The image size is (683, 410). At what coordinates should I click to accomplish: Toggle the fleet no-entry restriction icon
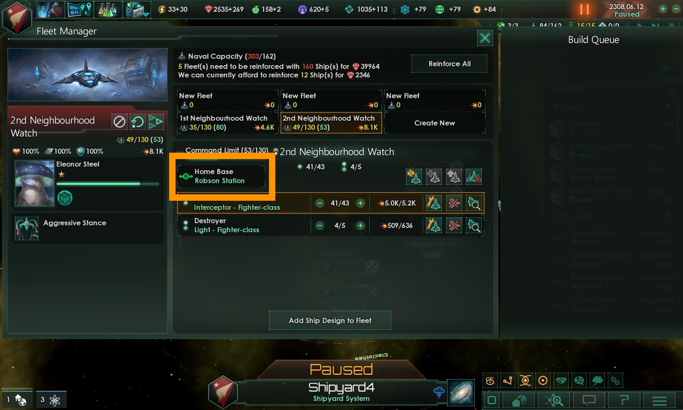point(120,122)
